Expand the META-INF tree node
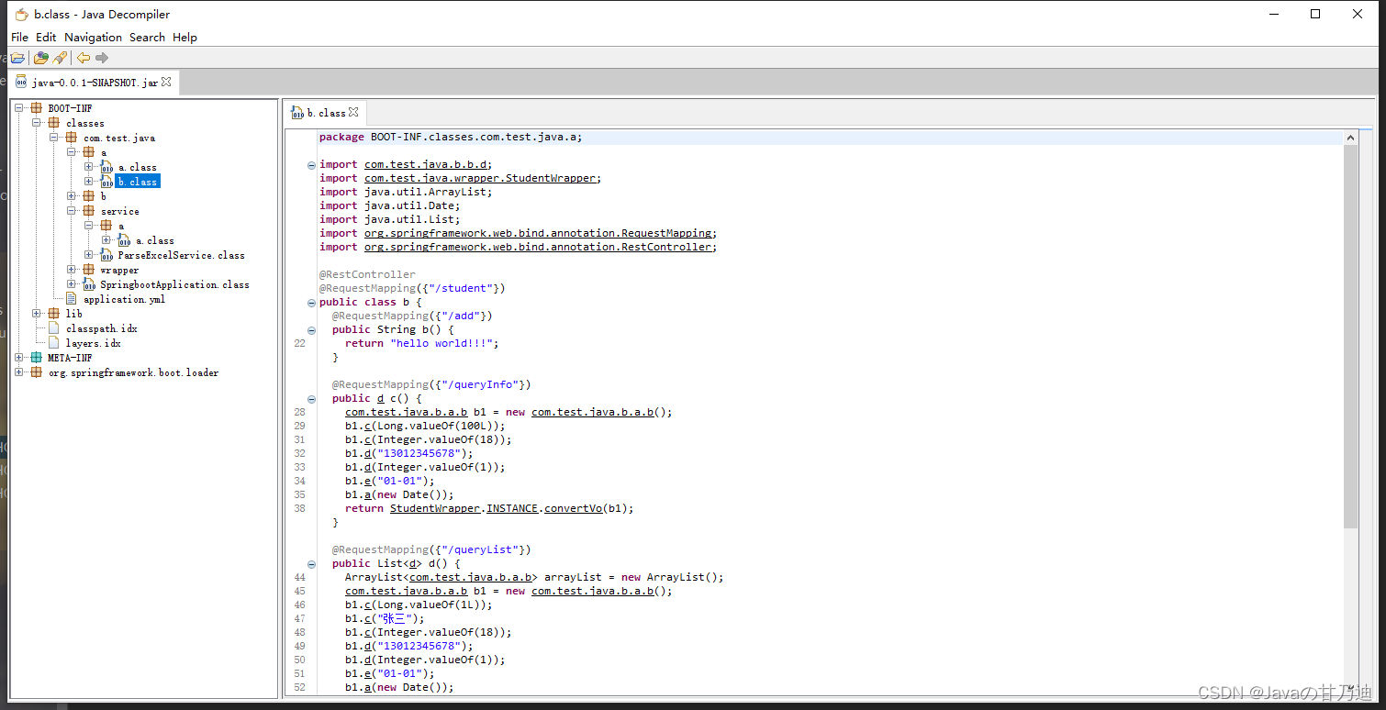Screen dimensions: 1386x710 (18, 358)
